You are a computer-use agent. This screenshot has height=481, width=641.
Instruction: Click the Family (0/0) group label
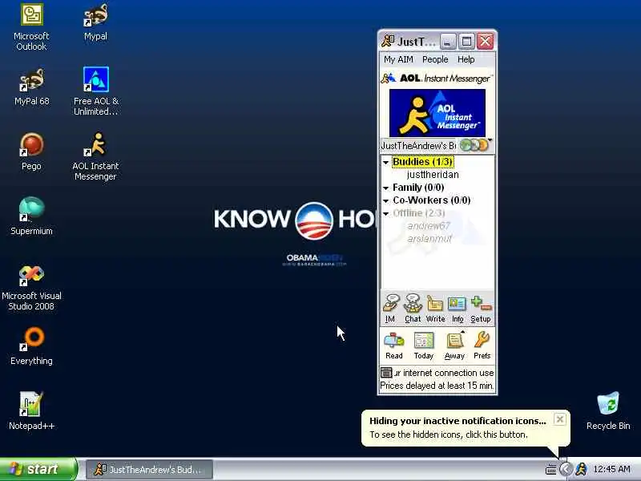tap(418, 188)
